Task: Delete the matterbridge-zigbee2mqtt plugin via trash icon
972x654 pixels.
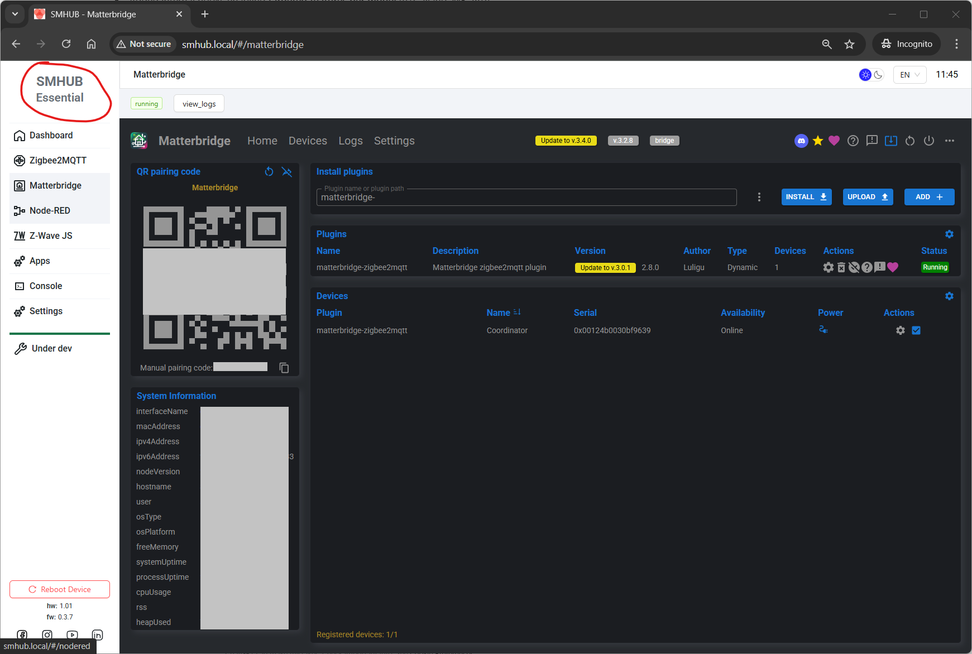Action: click(x=841, y=268)
